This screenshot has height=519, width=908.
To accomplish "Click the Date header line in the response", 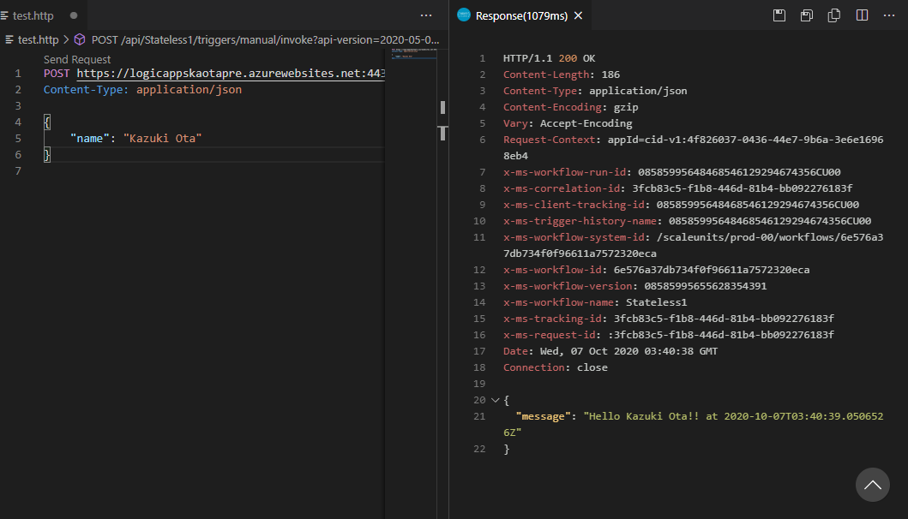I will click(610, 350).
